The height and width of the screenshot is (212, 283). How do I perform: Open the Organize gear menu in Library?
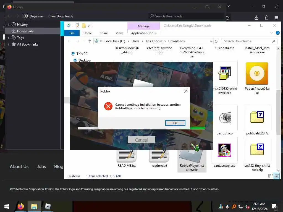click(x=34, y=16)
